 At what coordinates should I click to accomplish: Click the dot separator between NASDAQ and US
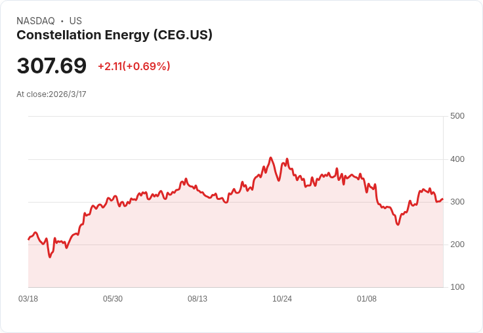(x=62, y=21)
